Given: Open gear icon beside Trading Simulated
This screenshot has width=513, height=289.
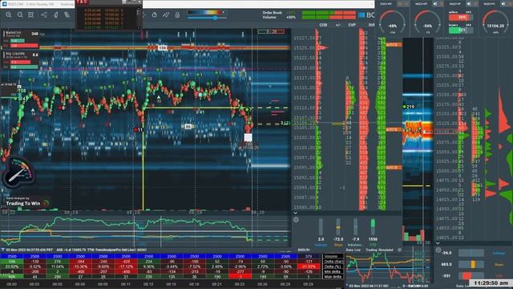Looking at the screenshot, I should pos(399,250).
